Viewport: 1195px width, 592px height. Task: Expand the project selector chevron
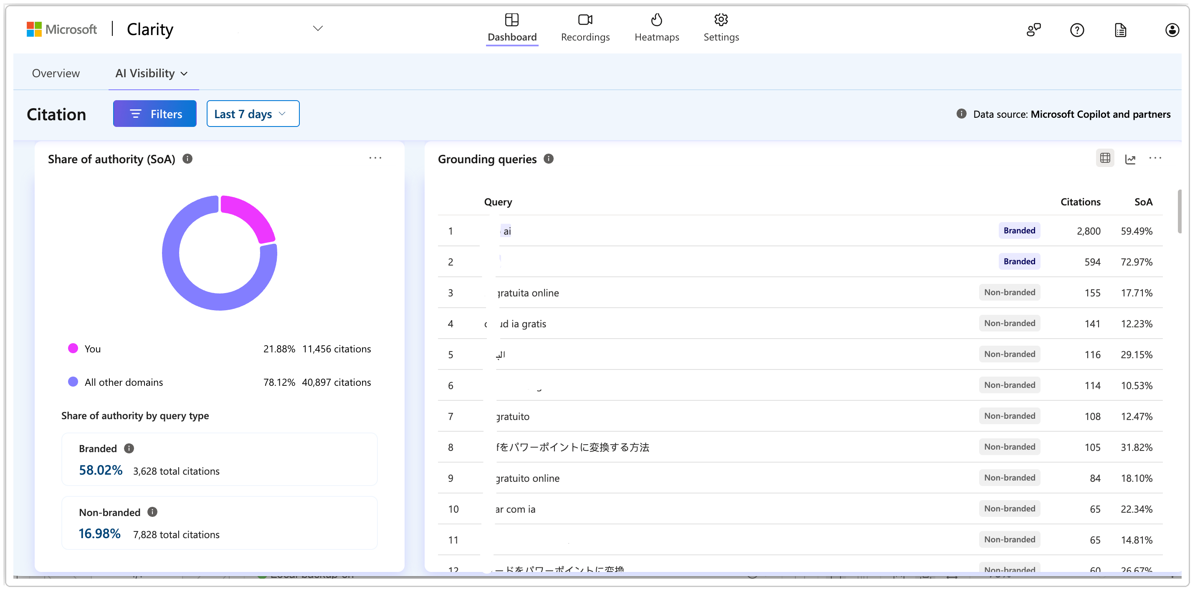coord(317,29)
